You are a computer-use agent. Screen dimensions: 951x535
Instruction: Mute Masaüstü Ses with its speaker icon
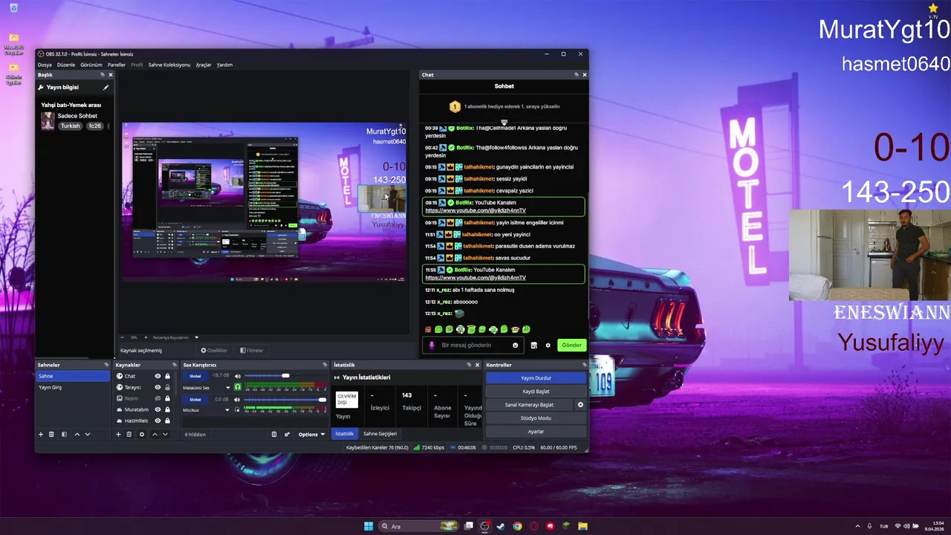point(238,376)
